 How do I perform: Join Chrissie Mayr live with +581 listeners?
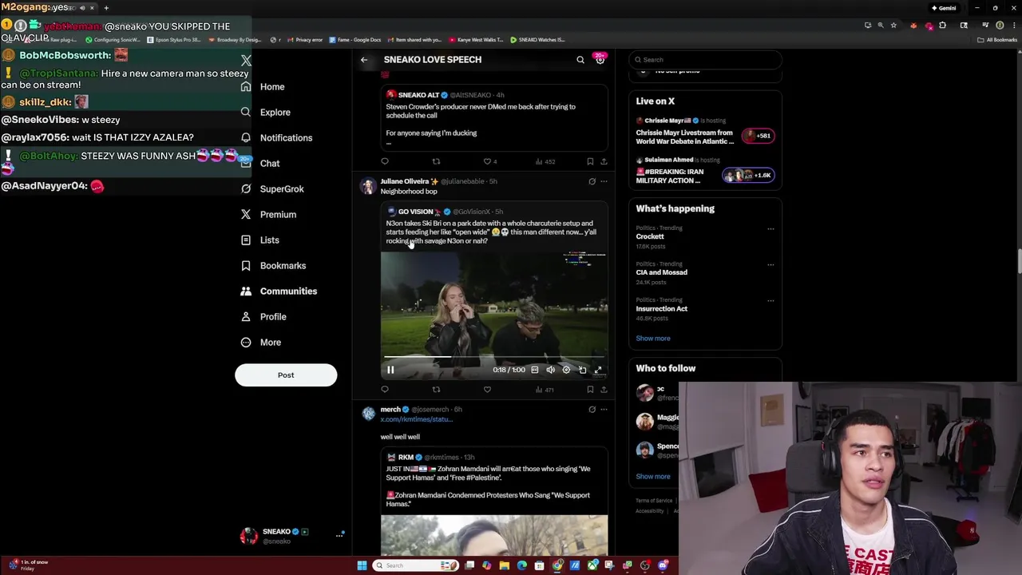pos(758,136)
